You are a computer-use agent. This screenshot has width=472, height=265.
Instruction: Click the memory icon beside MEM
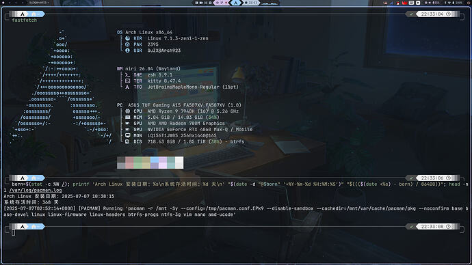(128, 117)
